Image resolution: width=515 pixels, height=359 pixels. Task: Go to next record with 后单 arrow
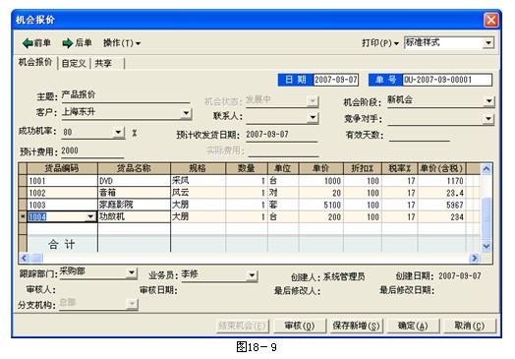[78, 42]
